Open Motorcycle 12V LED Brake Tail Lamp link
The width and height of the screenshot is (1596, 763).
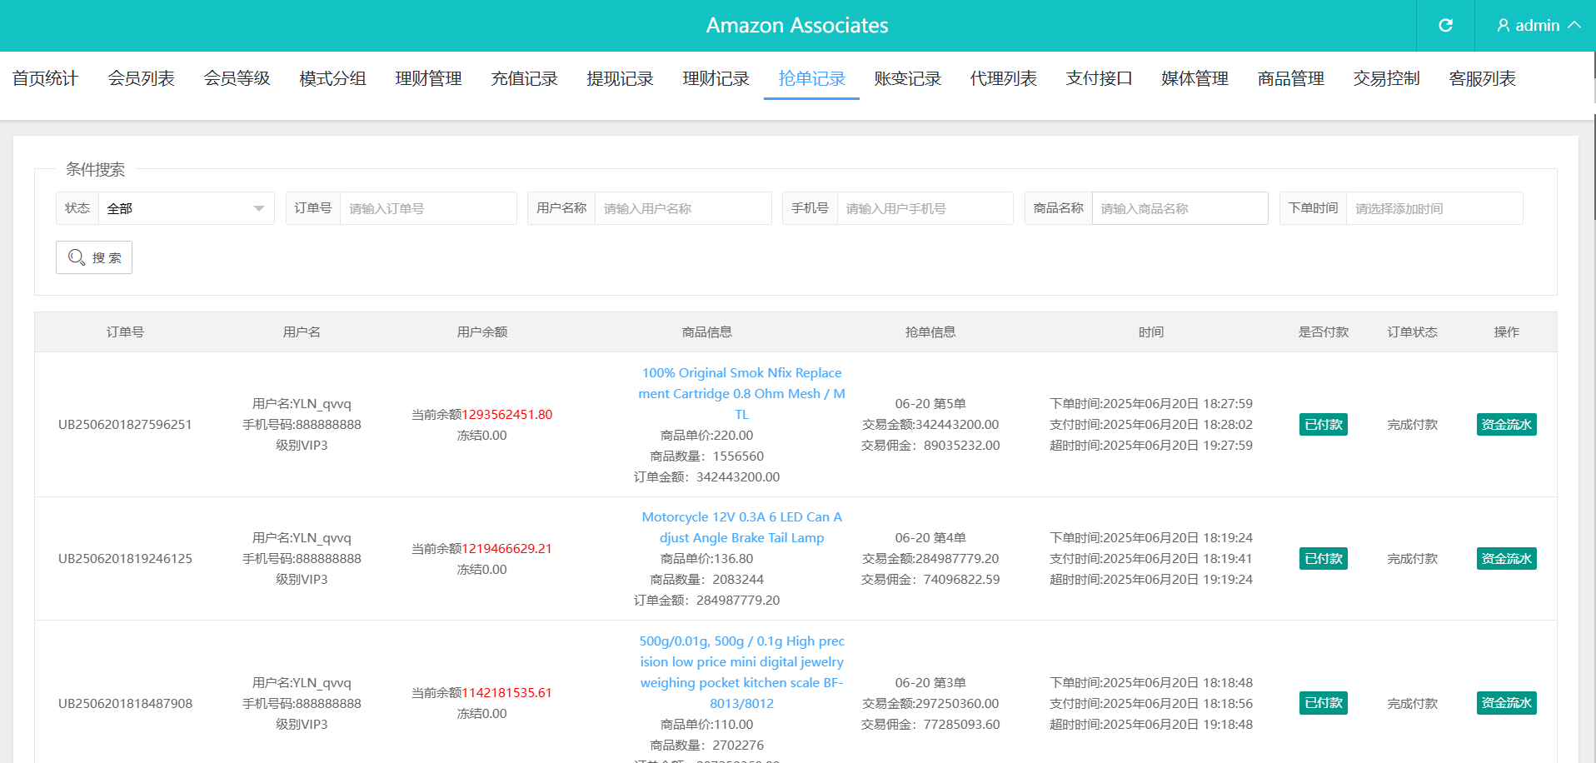tap(741, 527)
